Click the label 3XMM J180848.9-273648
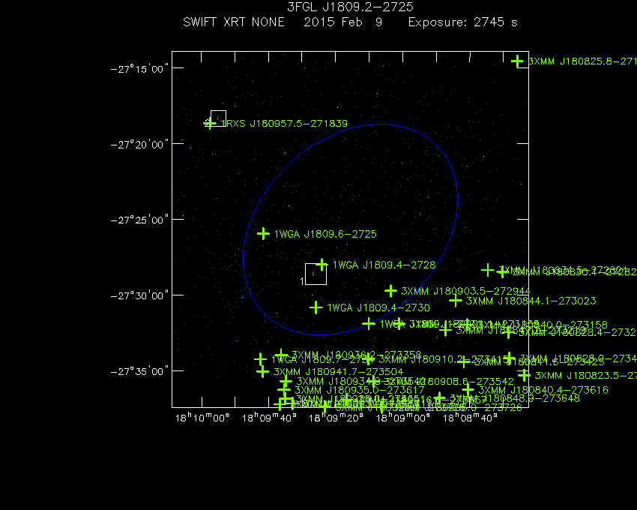The image size is (637, 510). [x=515, y=398]
